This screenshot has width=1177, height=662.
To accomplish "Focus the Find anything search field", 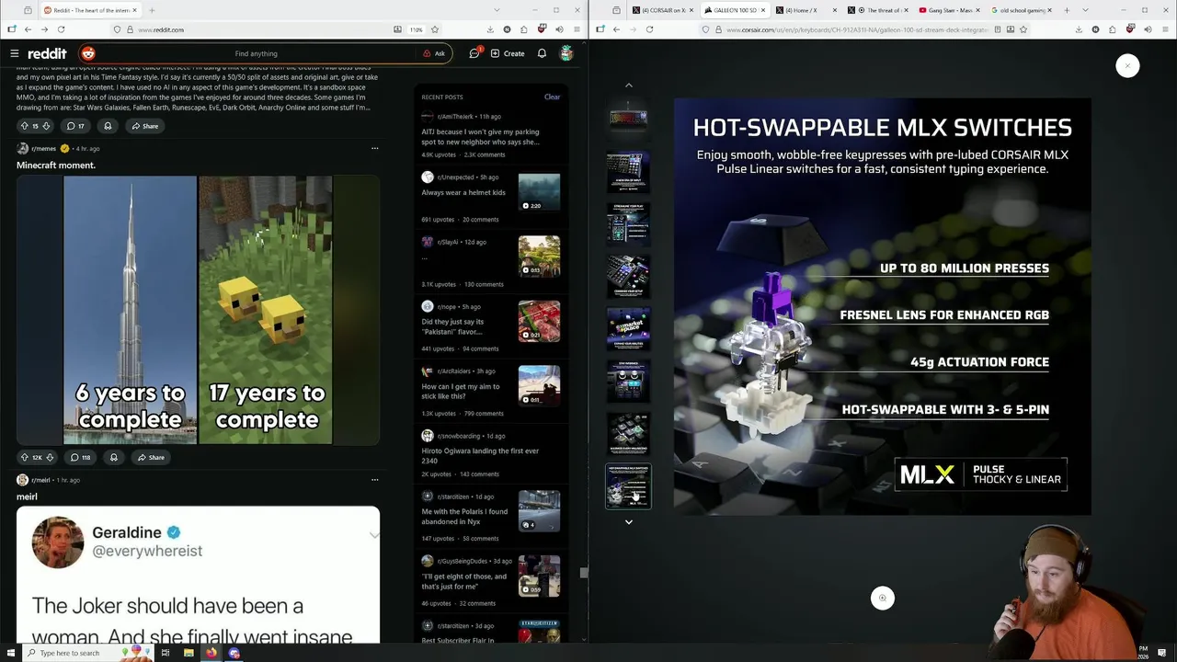I will pyautogui.click(x=256, y=53).
